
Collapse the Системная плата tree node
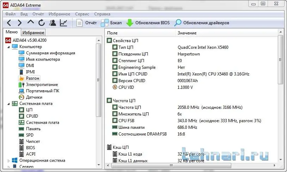point(9,104)
